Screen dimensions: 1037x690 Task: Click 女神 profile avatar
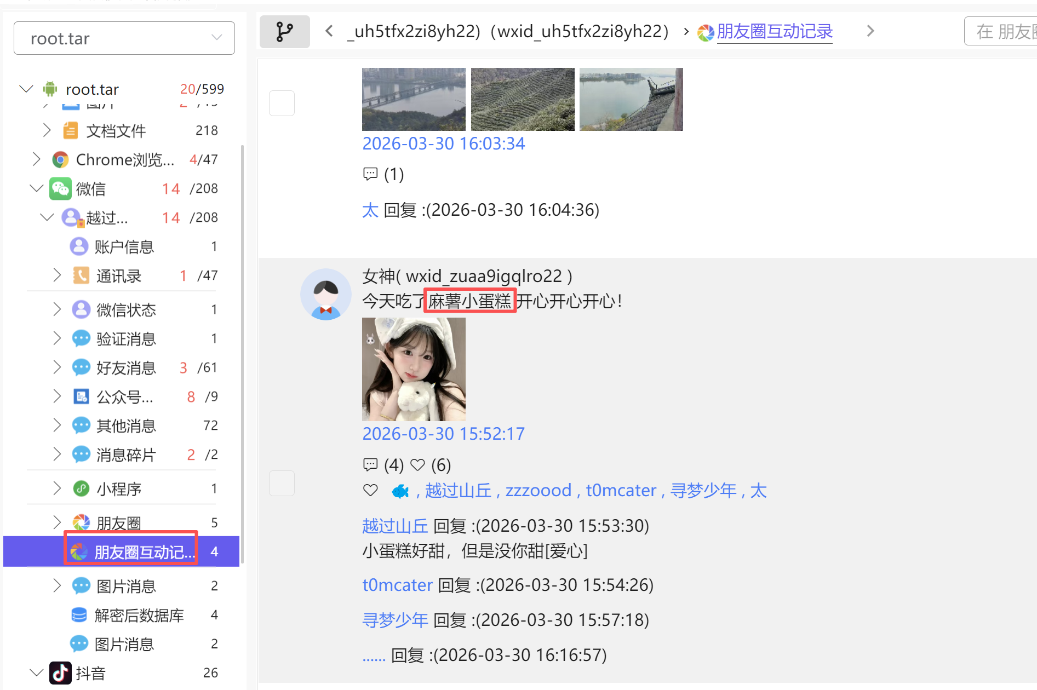pos(326,294)
